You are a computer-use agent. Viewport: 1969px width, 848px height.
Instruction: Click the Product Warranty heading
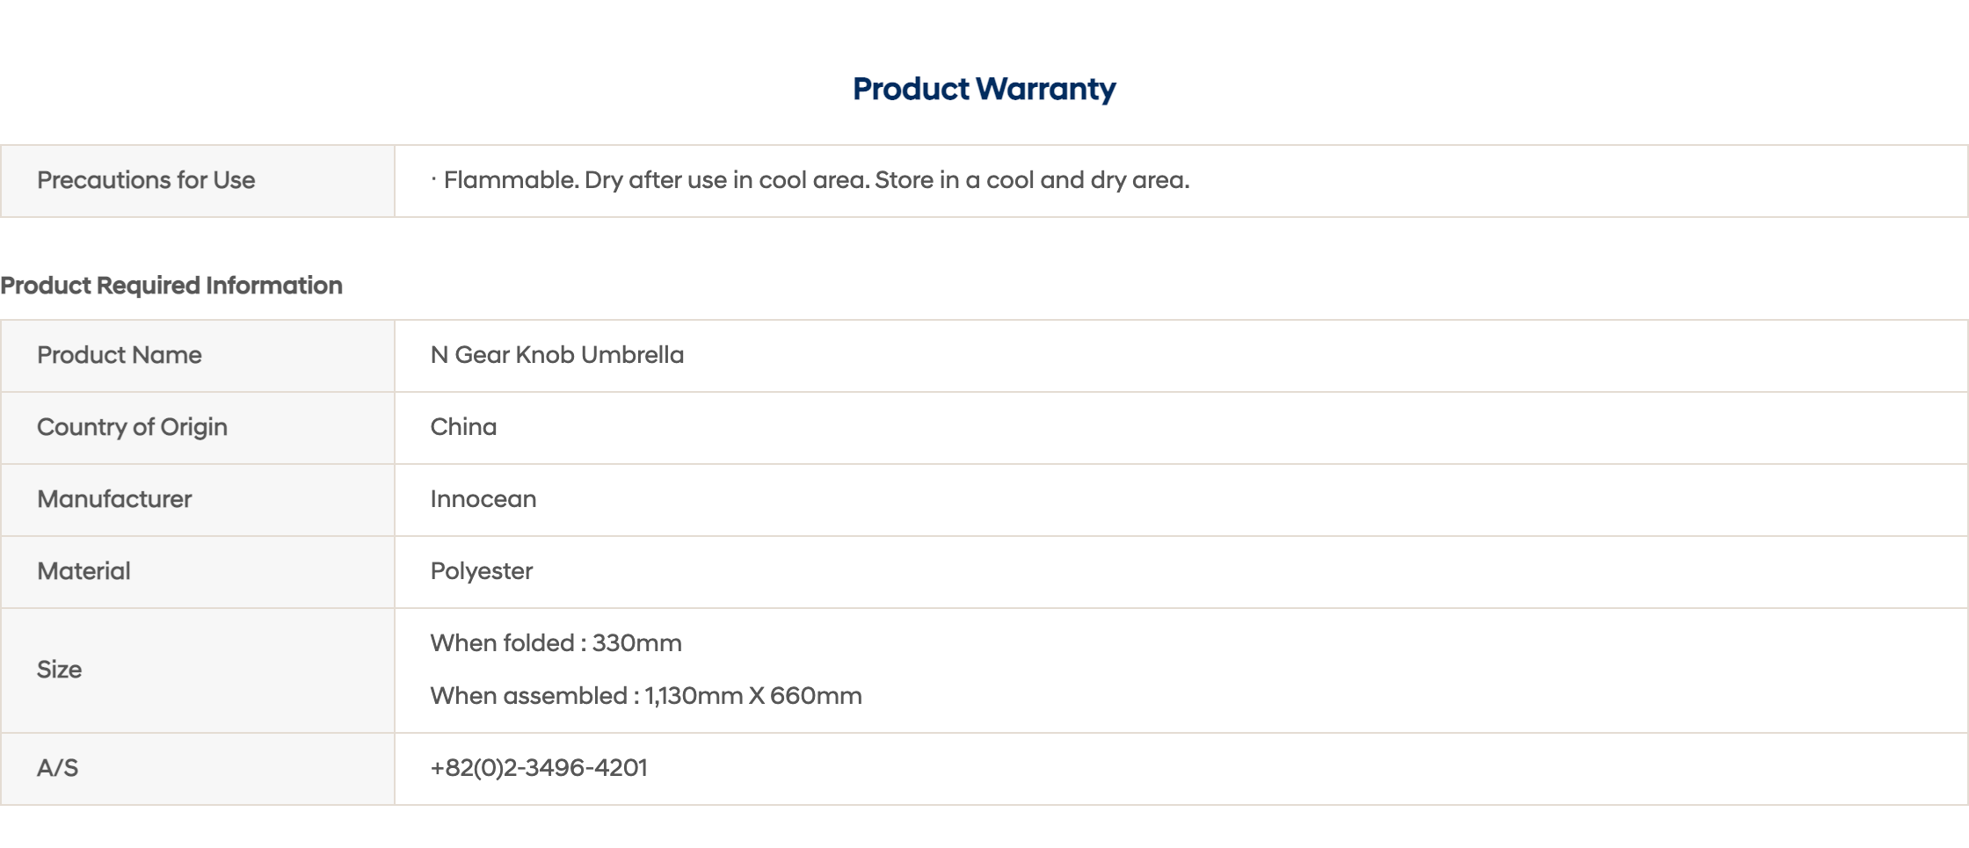tap(984, 89)
